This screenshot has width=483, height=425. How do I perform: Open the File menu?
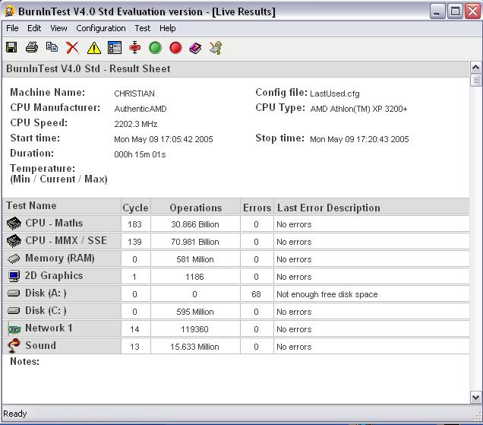12,28
